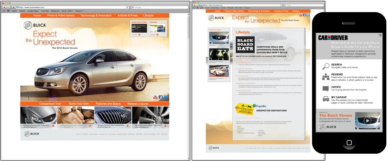Reload page in left browser address bar

[x=127, y=7]
